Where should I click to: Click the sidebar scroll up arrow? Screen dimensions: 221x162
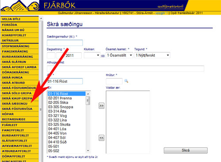pyautogui.click(x=41, y=18)
